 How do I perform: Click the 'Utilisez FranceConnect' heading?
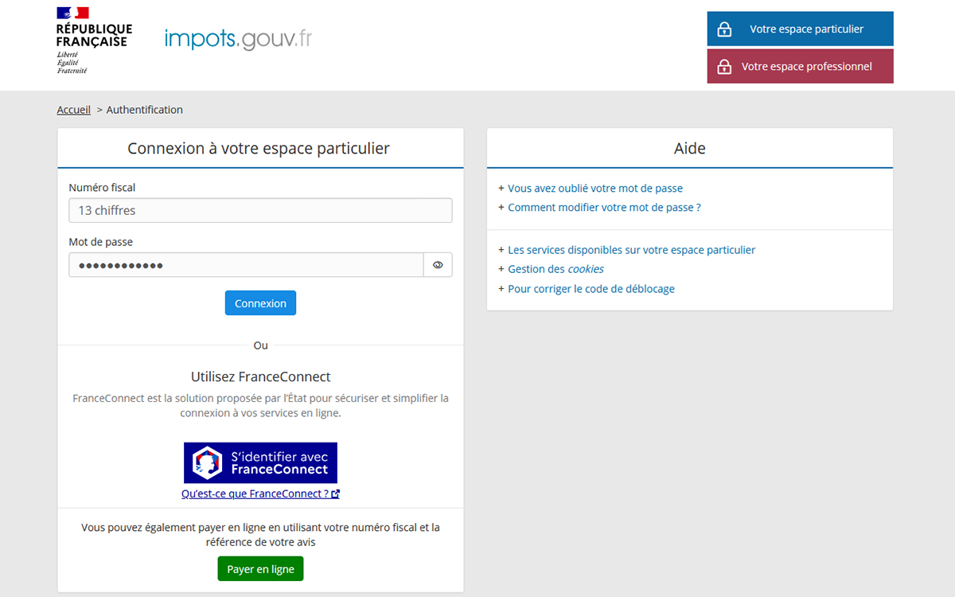coord(260,377)
